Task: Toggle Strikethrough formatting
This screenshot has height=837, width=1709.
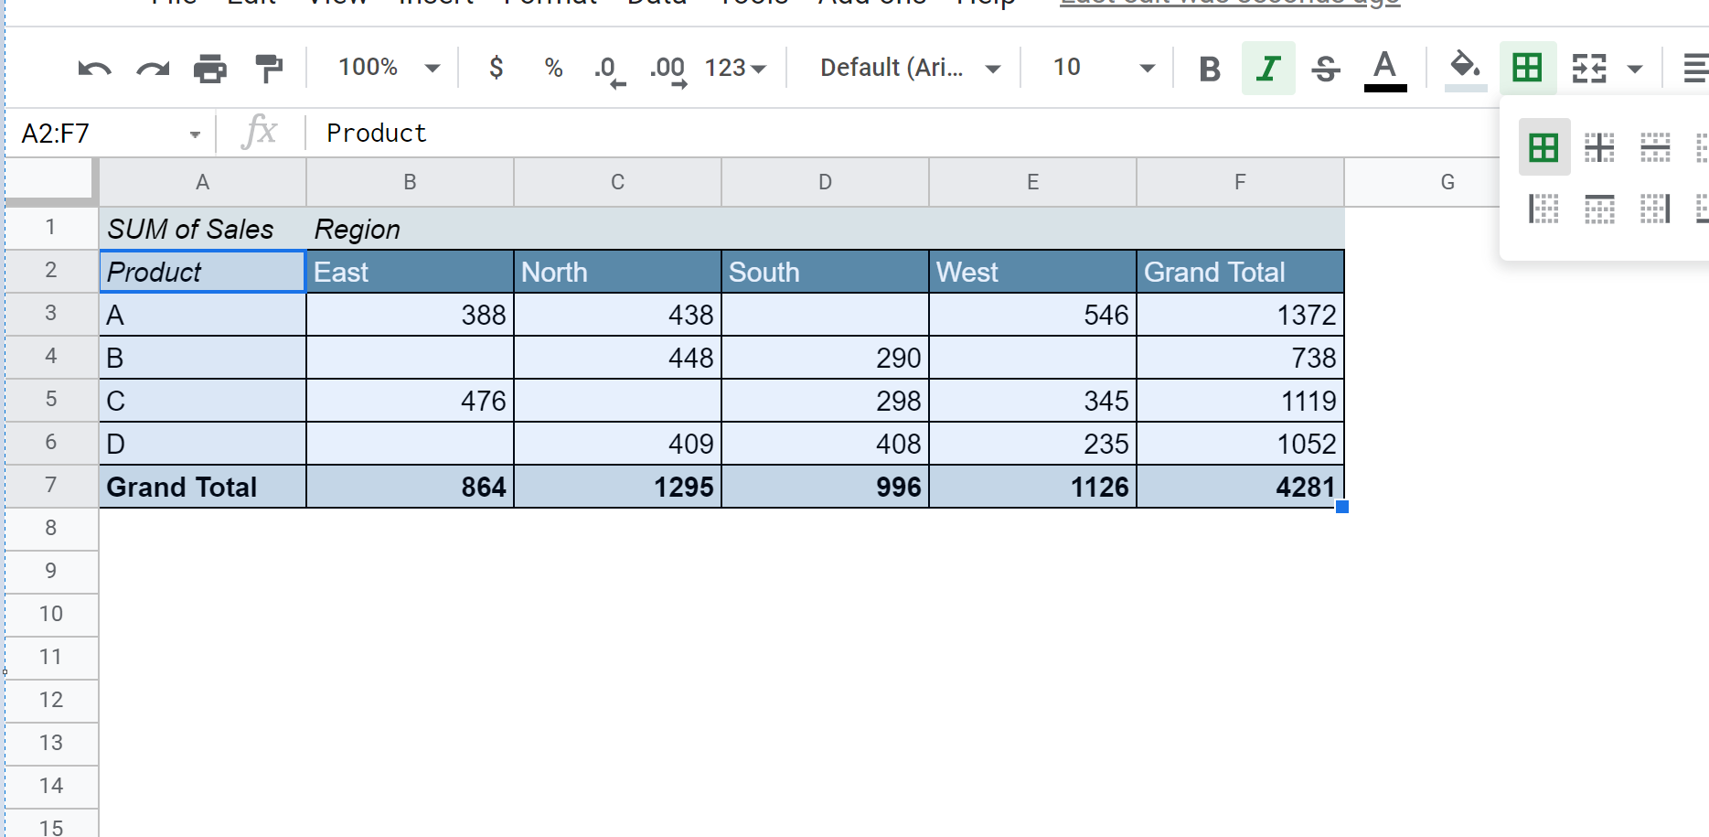Action: point(1325,69)
